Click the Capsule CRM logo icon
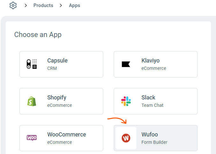Image resolution: width=216 pixels, height=154 pixels. (32, 64)
